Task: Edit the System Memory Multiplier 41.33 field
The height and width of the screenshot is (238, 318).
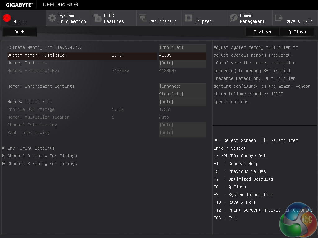Action: point(182,55)
